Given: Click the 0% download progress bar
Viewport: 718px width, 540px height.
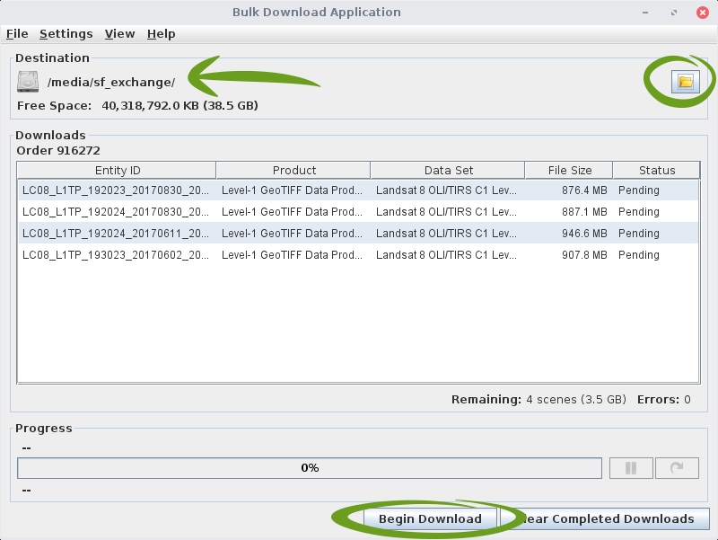Looking at the screenshot, I should point(310,468).
